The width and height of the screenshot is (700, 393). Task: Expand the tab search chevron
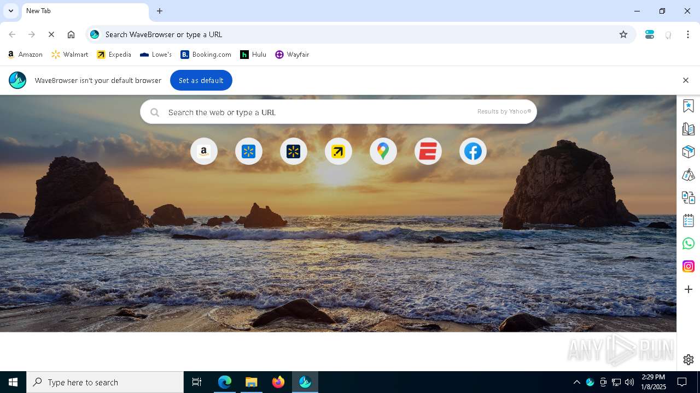pos(11,11)
